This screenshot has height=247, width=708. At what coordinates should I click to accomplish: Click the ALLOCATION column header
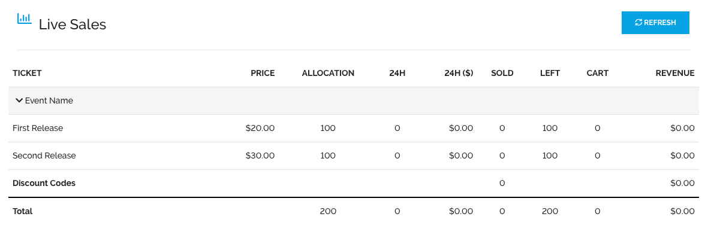(328, 73)
